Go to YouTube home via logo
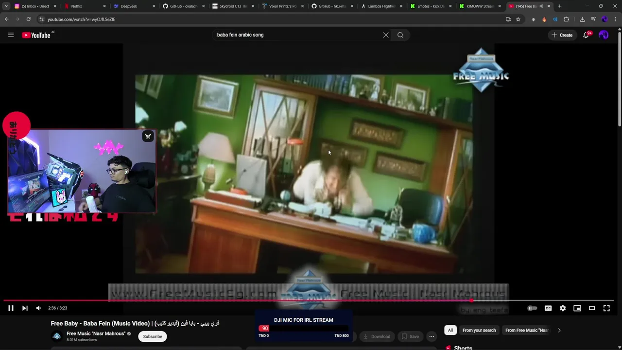The height and width of the screenshot is (350, 622). tap(36, 35)
